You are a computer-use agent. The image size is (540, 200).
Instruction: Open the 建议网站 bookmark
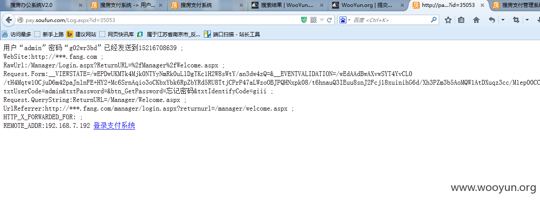click(x=81, y=34)
